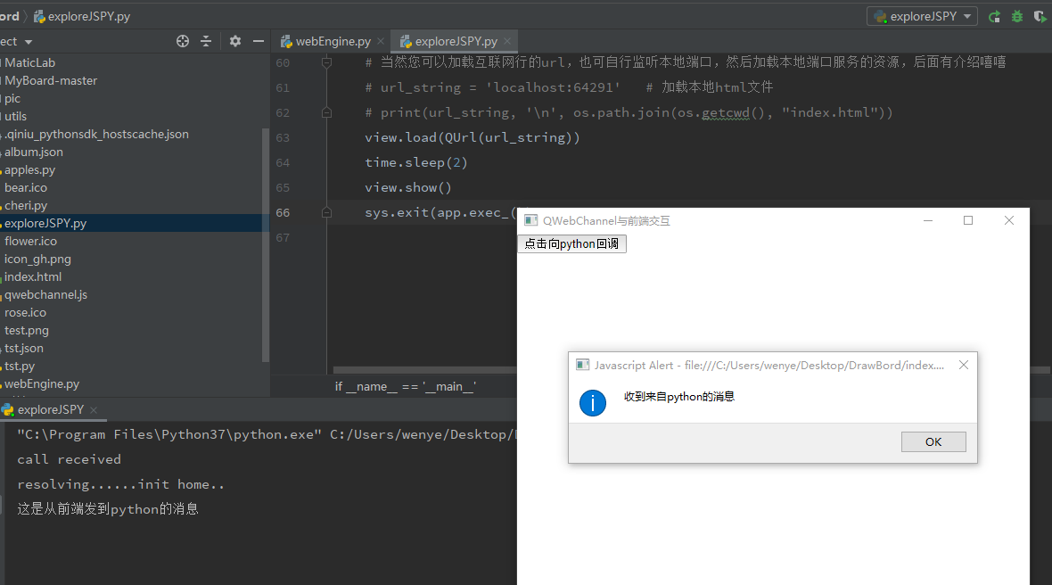The width and height of the screenshot is (1052, 585).
Task: Select utils folder in project tree
Action: point(15,116)
